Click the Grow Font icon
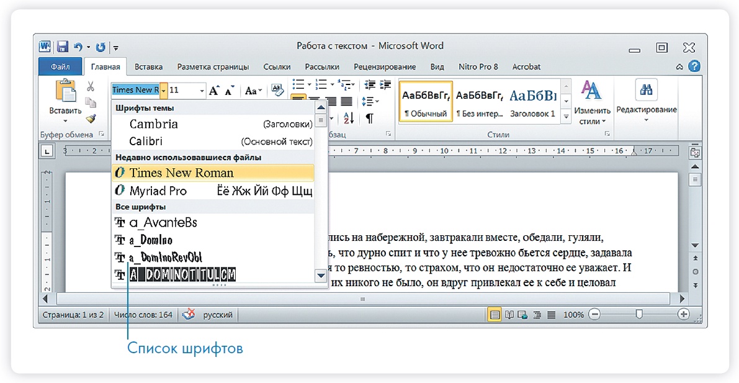This screenshot has width=739, height=383. click(x=214, y=91)
